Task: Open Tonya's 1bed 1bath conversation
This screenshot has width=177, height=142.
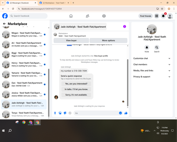Action: (24, 114)
